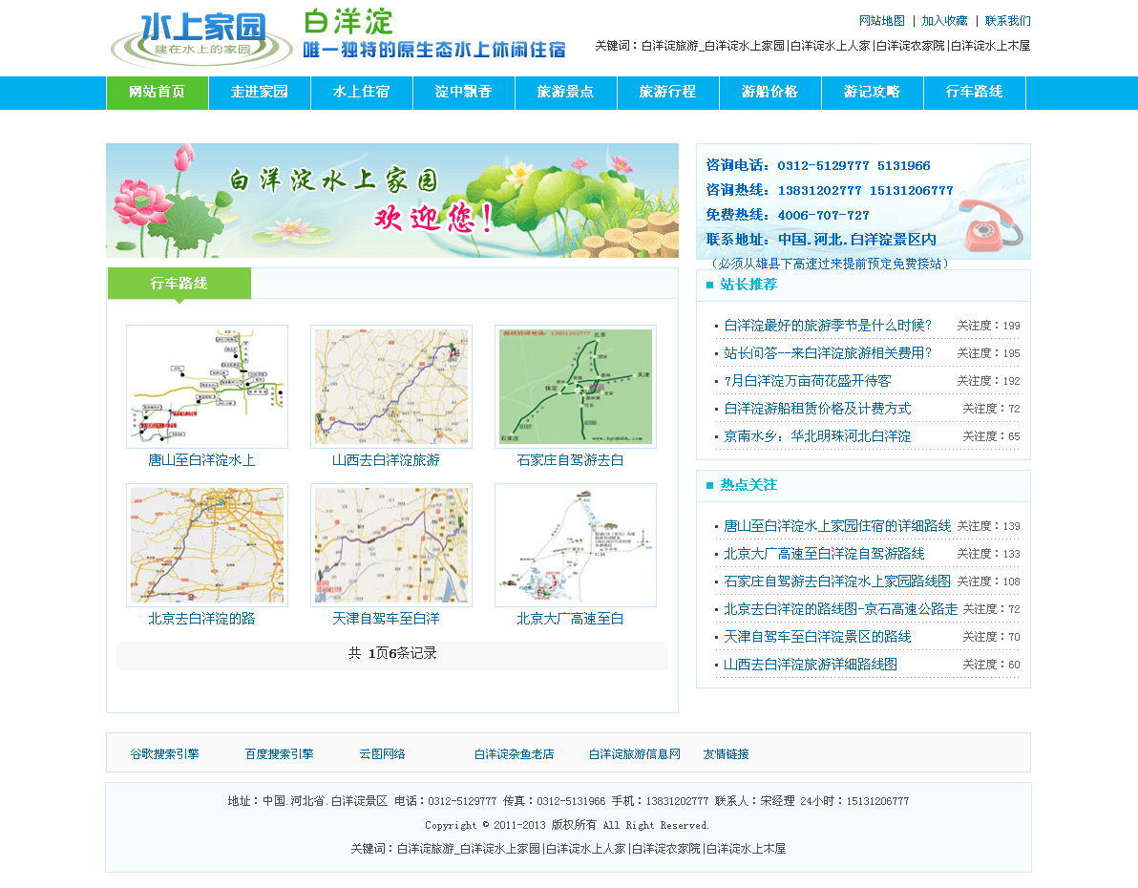
Task: Click the 白洋淀水上家园 lotus welcome banner
Action: pyautogui.click(x=391, y=201)
